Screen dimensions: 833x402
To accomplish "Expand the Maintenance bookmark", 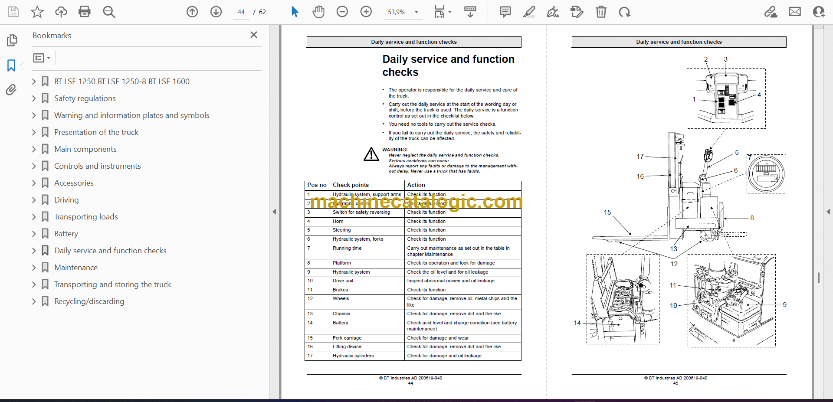I will (34, 268).
